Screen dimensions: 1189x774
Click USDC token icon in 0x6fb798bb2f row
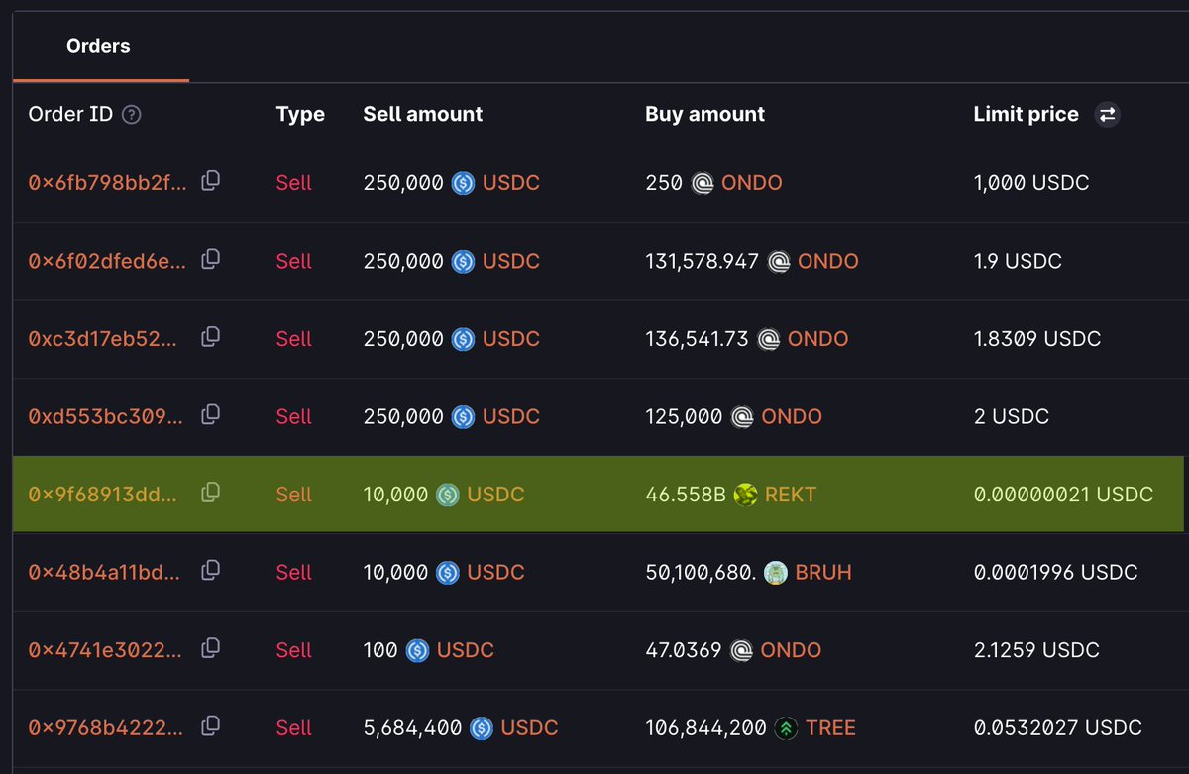(x=463, y=183)
